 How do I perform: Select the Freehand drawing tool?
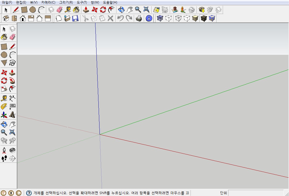coord(12,63)
